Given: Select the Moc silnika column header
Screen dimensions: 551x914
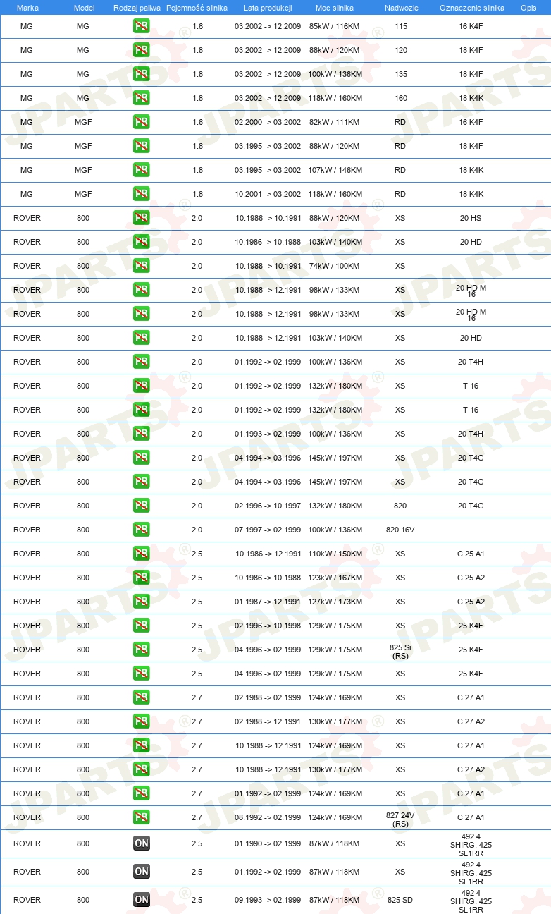Looking at the screenshot, I should pyautogui.click(x=335, y=8).
